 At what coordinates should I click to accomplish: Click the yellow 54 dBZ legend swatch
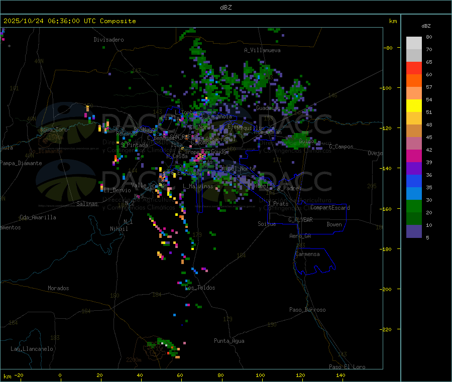click(414, 106)
